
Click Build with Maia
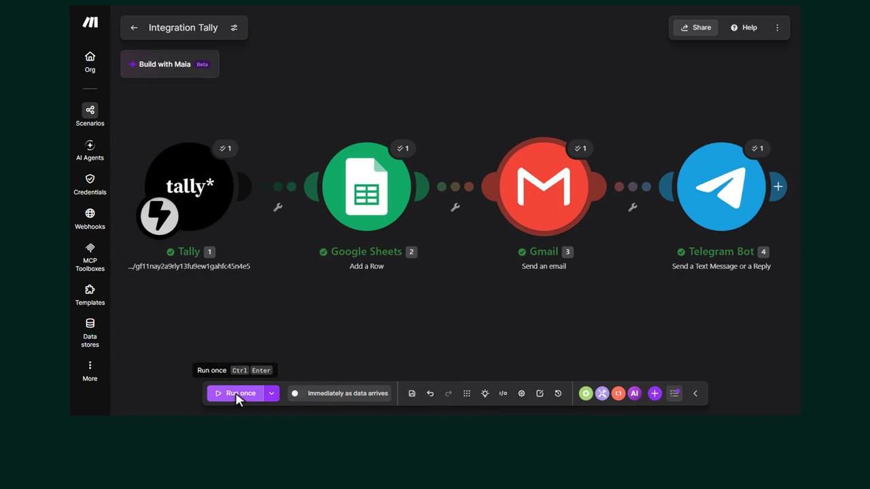(170, 64)
